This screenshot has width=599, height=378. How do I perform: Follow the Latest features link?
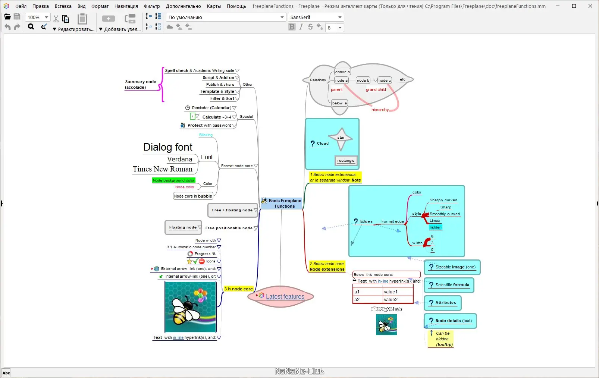coord(285,297)
